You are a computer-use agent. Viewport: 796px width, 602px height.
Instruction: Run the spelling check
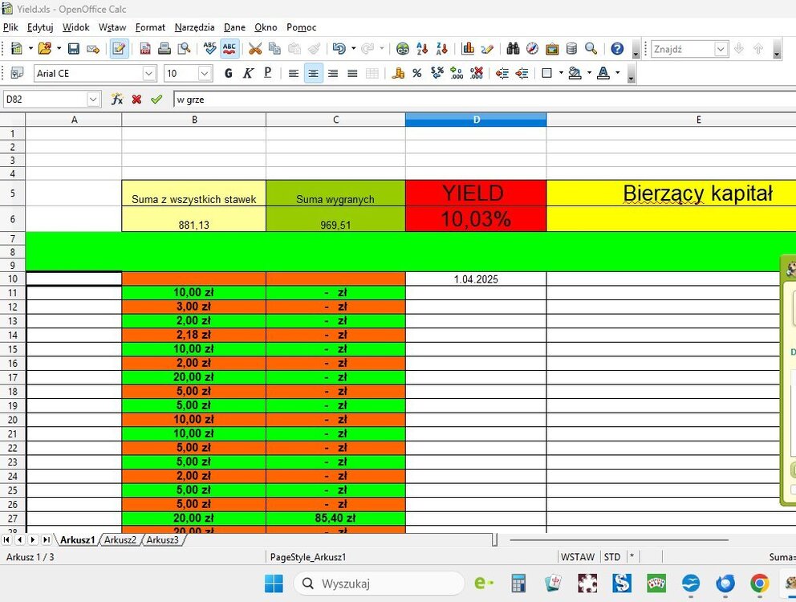[x=209, y=49]
